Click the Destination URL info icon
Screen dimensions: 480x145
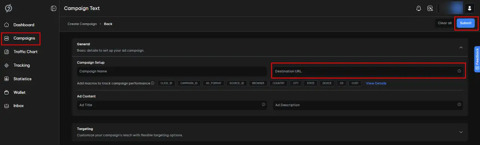[459, 71]
